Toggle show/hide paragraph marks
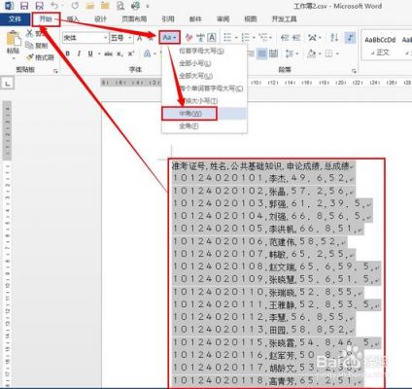Viewport: 412px width, 389px height. click(x=350, y=38)
